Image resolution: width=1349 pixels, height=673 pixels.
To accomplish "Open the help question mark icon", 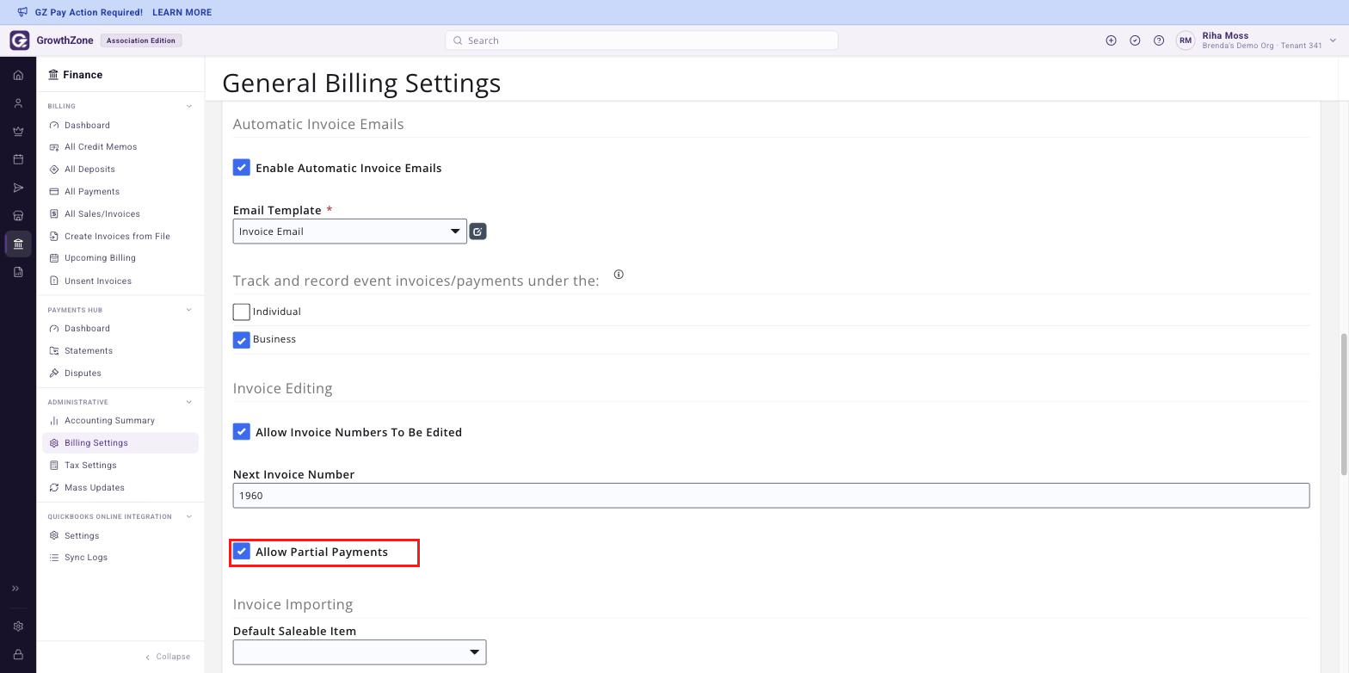I will pyautogui.click(x=1159, y=40).
